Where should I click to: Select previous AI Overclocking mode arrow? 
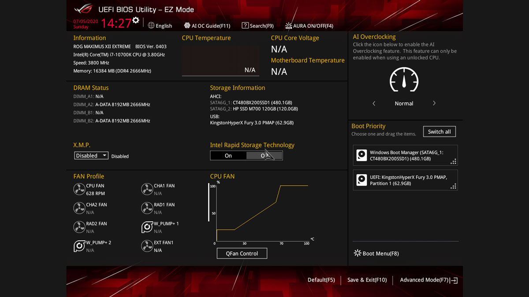click(374, 103)
